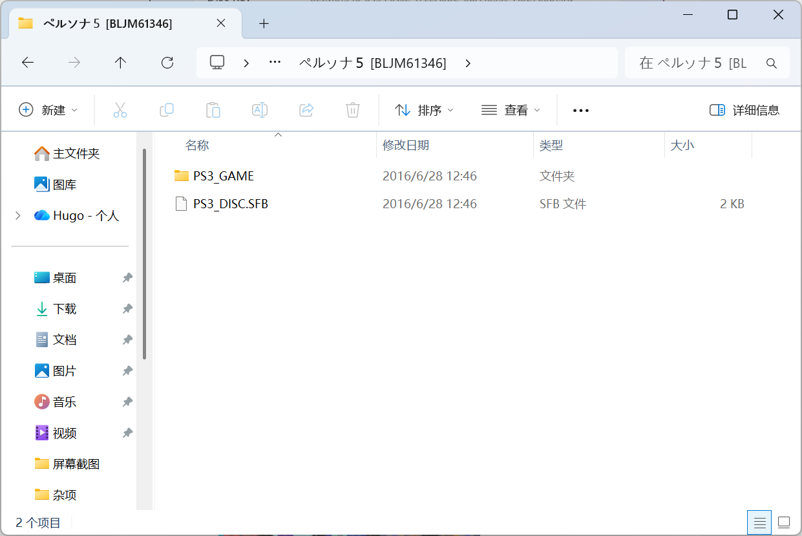This screenshot has height=536, width=802.
Task: Expand the Hugo - 个人 OneDrive node
Action: point(18,215)
